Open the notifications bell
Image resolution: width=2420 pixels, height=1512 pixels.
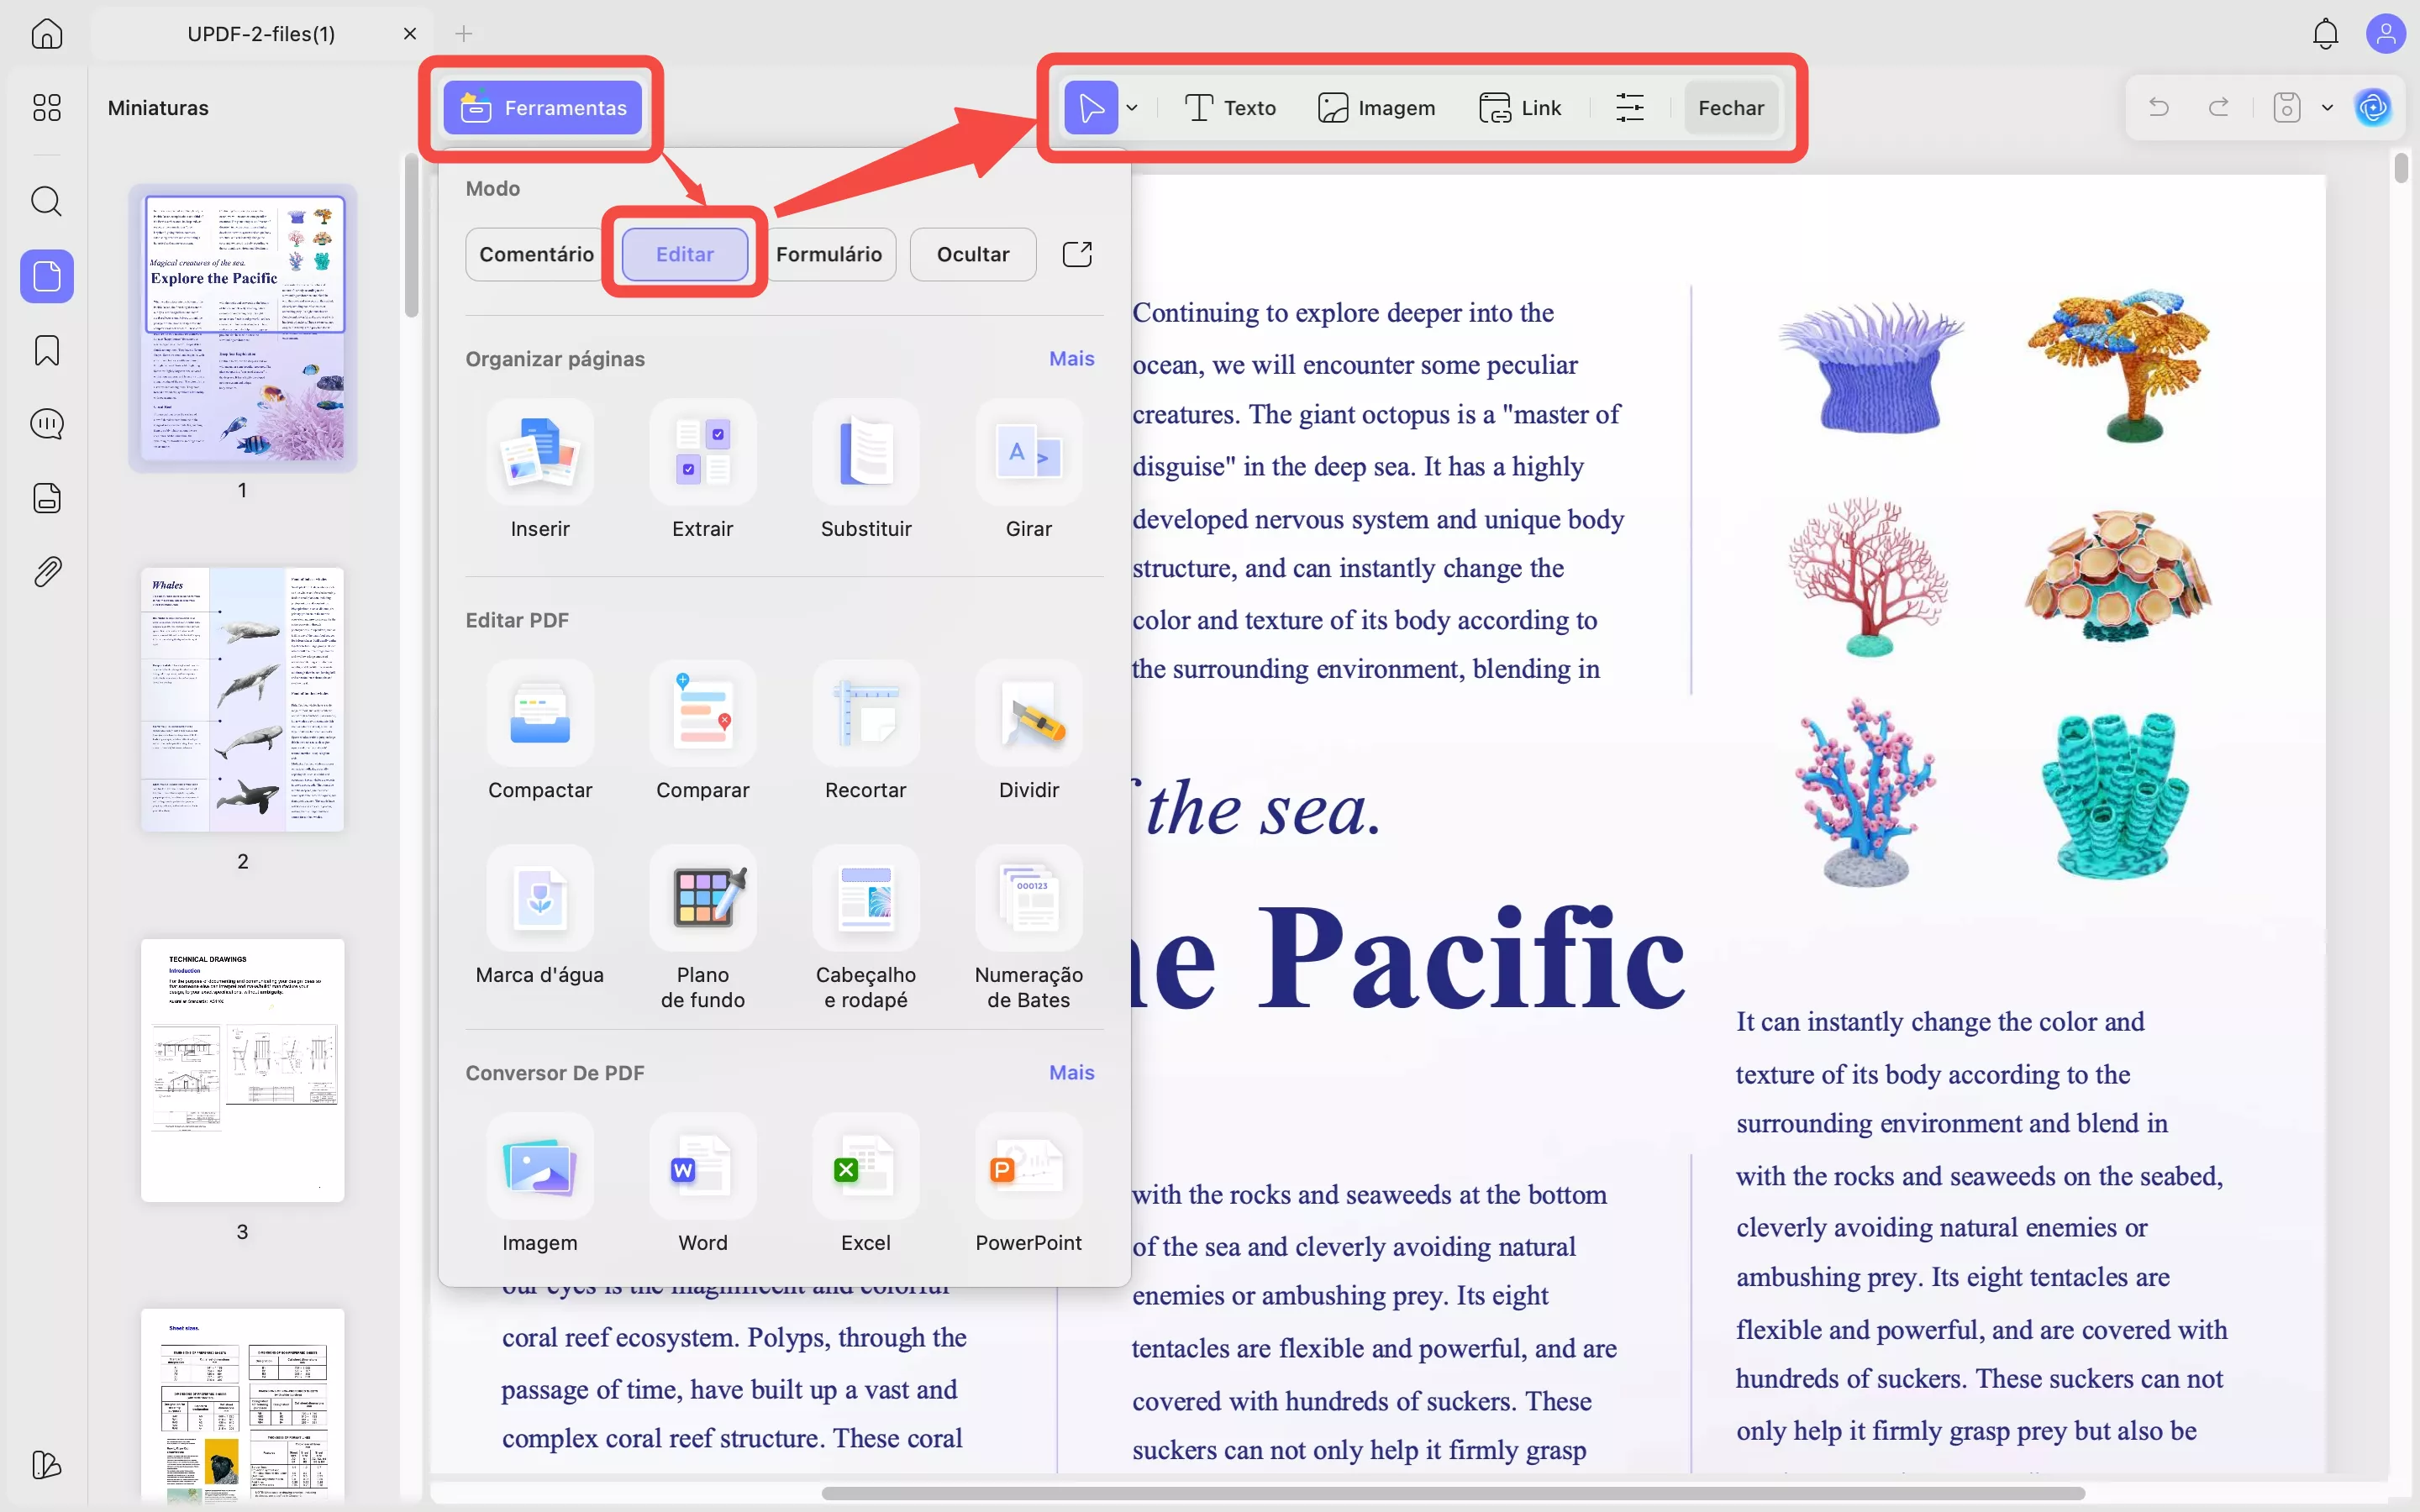[x=2325, y=34]
